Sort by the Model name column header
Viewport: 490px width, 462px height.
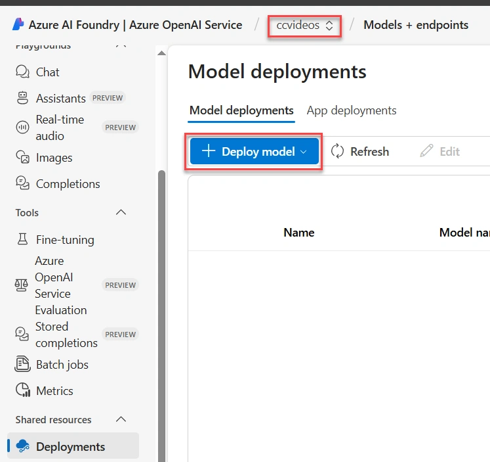pyautogui.click(x=464, y=233)
